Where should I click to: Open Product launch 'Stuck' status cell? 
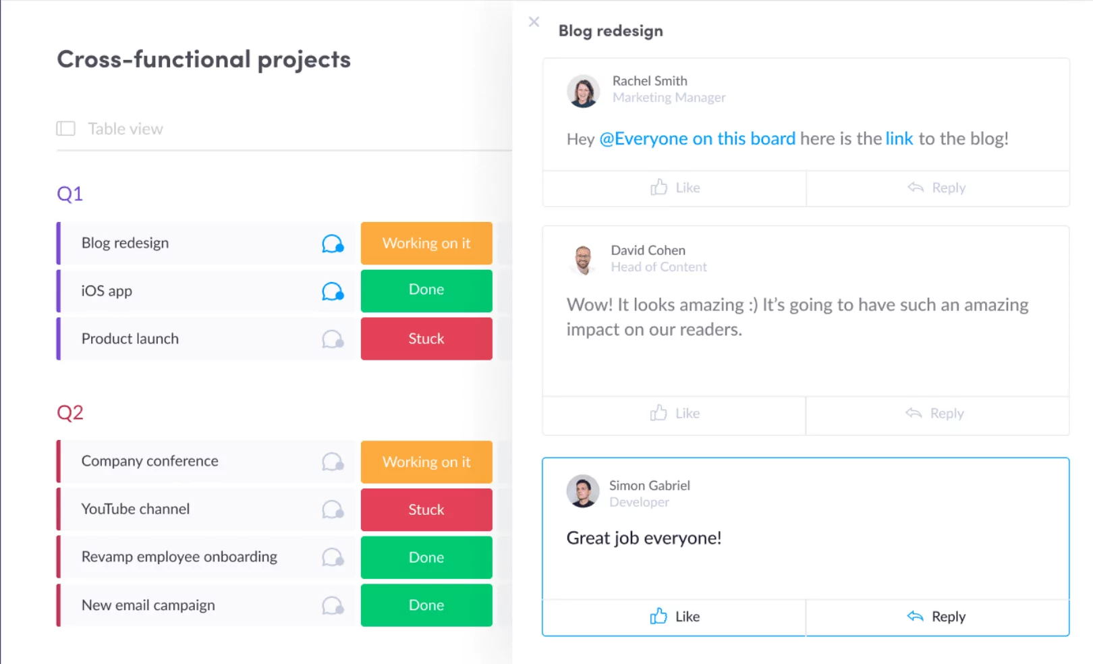click(426, 339)
